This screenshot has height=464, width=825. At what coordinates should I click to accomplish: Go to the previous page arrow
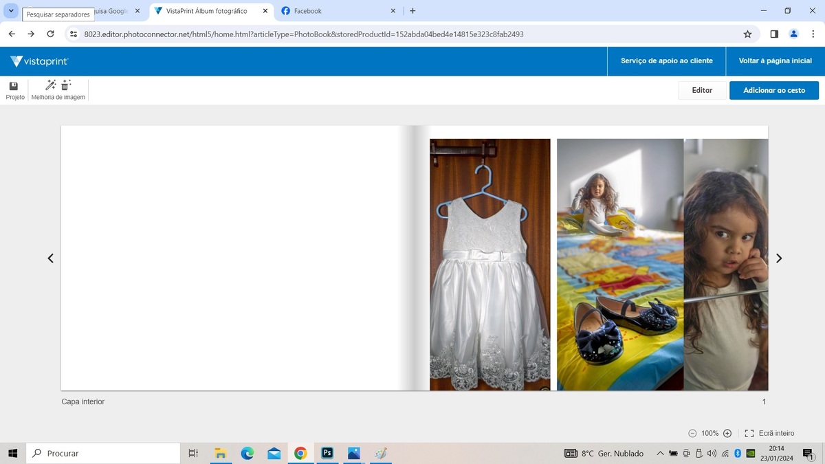point(50,258)
